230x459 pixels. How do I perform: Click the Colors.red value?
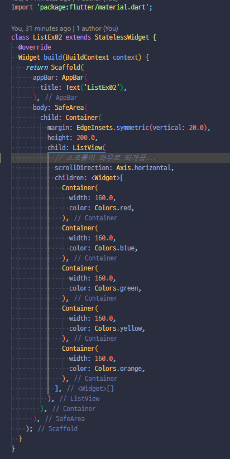coord(113,208)
